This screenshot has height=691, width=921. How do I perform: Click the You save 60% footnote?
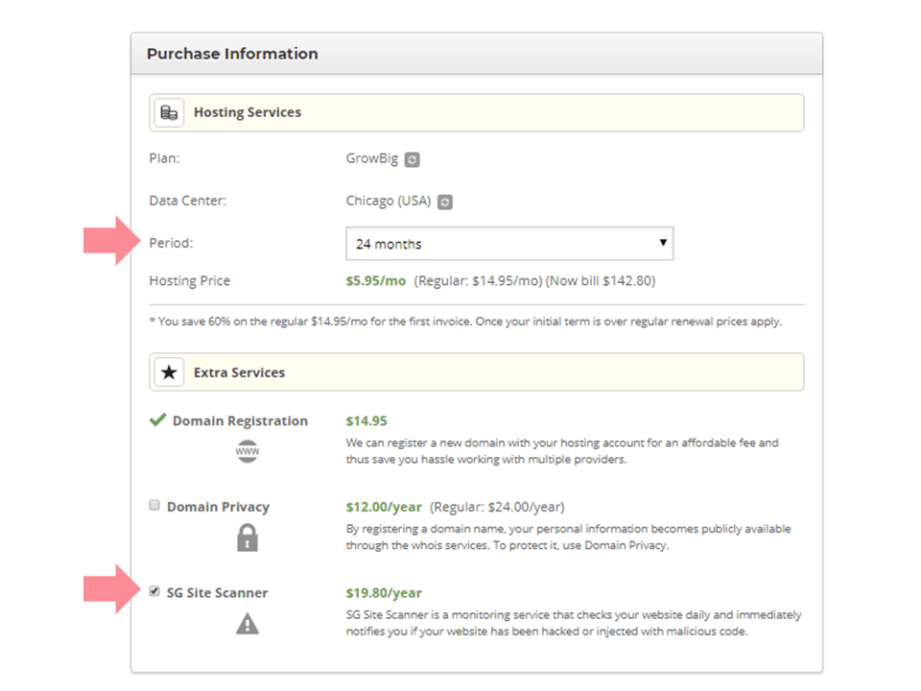466,322
